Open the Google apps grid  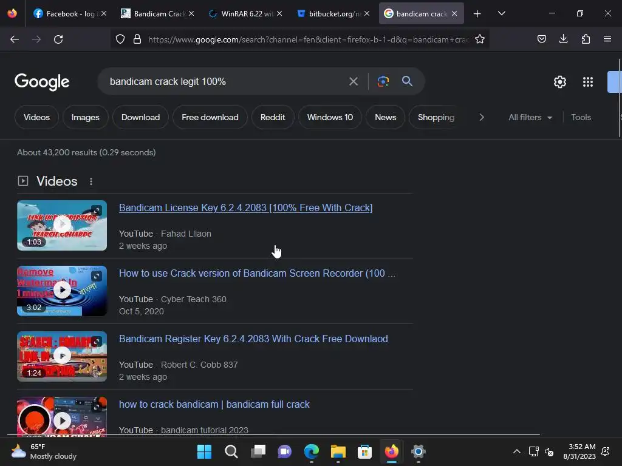click(588, 82)
